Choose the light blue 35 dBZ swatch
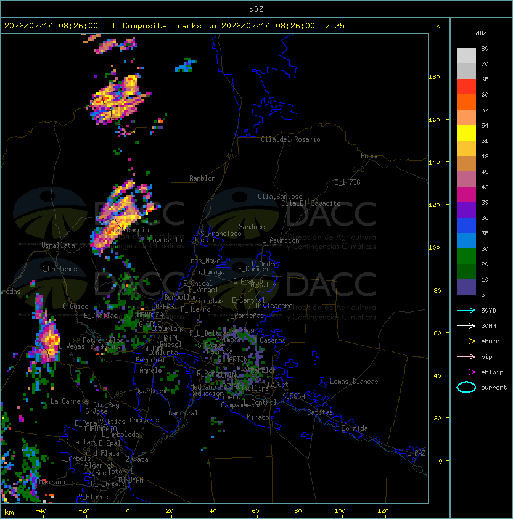513x519 pixels. [x=466, y=240]
